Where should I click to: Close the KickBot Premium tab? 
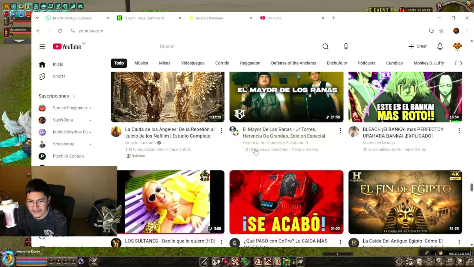251,18
